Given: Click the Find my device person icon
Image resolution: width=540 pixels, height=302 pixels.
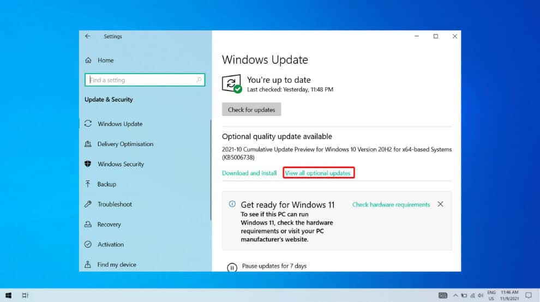Looking at the screenshot, I should (88, 264).
